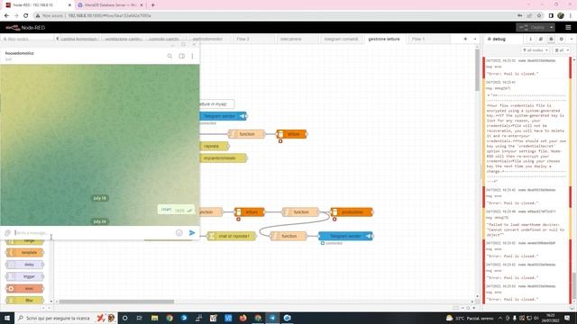Select the produzione MySQL node
The height and width of the screenshot is (324, 577).
click(x=352, y=212)
